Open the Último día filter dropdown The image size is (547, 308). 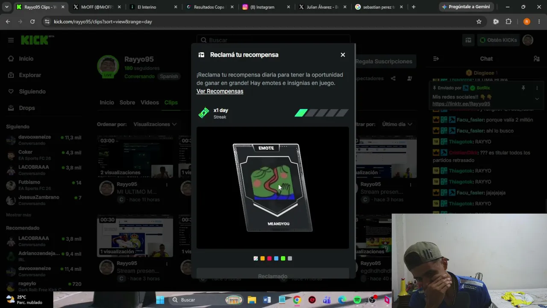point(397,124)
